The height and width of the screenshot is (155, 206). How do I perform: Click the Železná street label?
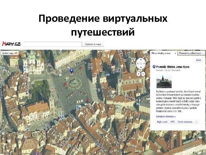pos(100,146)
